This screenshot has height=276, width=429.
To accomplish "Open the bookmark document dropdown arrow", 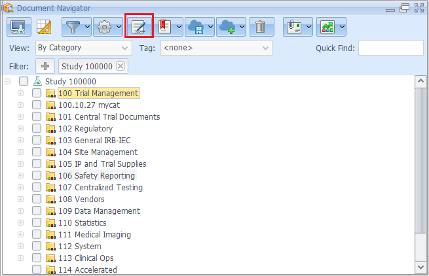I will [x=179, y=27].
